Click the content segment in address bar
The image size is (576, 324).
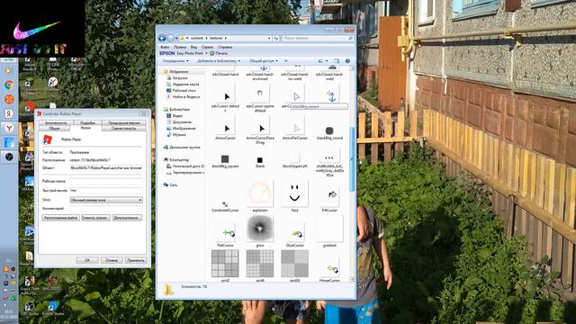click(x=197, y=38)
